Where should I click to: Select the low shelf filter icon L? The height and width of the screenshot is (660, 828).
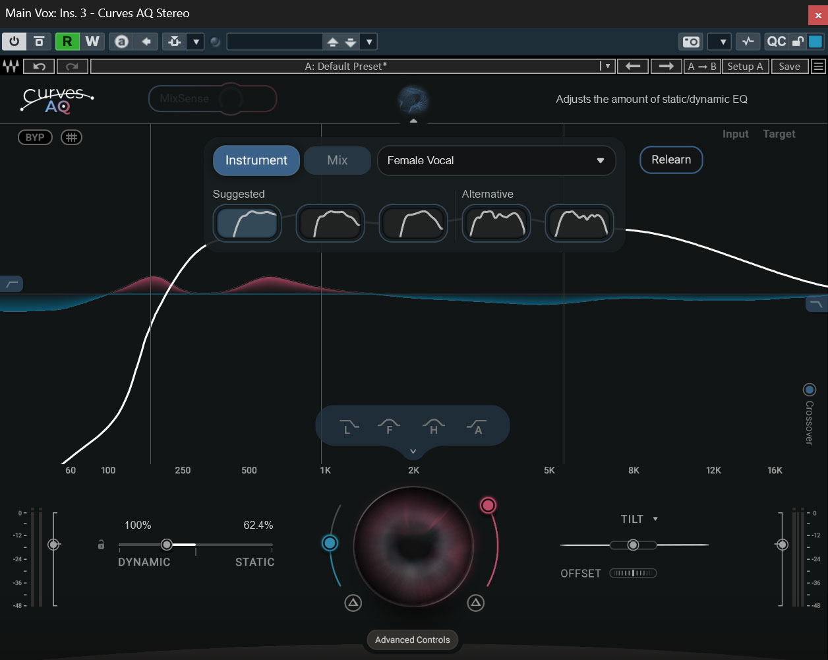click(349, 427)
